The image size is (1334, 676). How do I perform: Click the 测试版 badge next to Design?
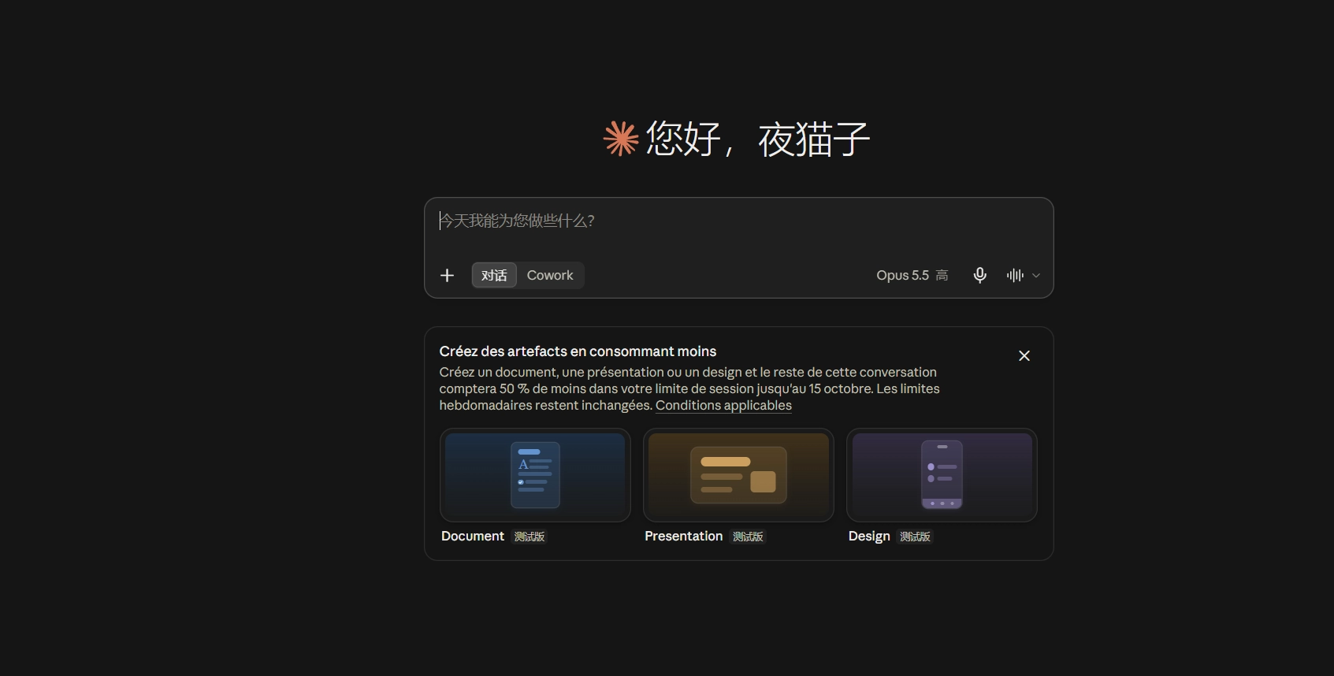[915, 537]
